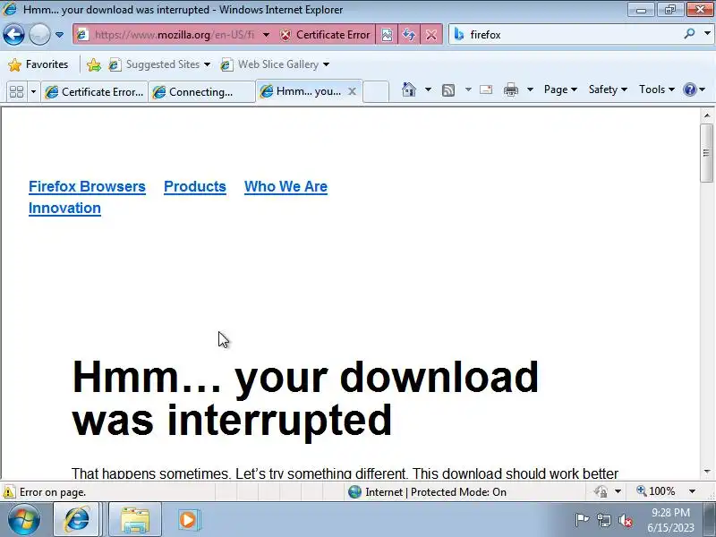Open the zoom level 100% button
716x537 pixels.
click(x=656, y=491)
